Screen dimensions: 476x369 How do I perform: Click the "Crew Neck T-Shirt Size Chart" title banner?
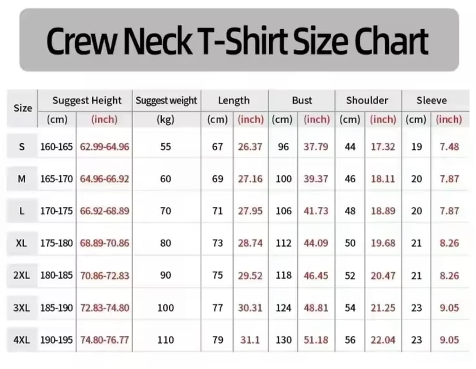coord(239,41)
